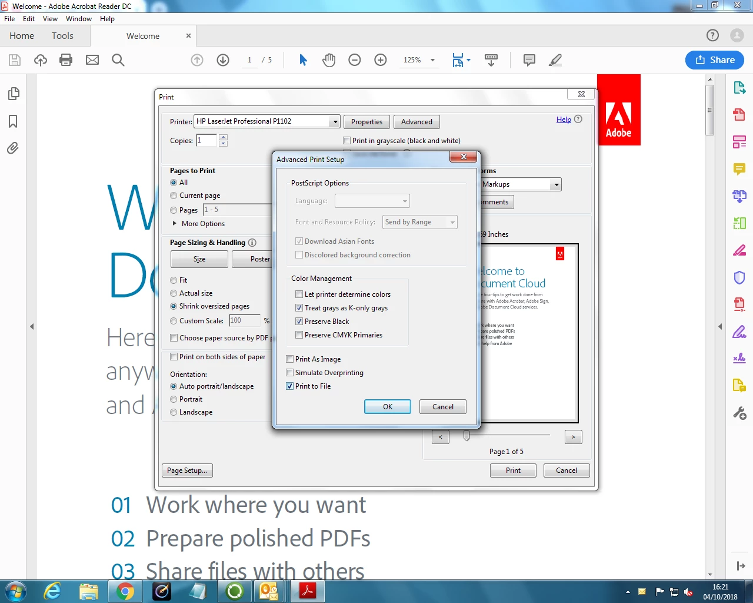
Task: Open the Fill & Sign tool icon
Action: [x=739, y=332]
